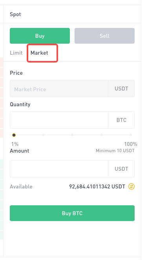This screenshot has width=146, height=260.
Task: Set the slider to the 75% marker
Action: 102,135
